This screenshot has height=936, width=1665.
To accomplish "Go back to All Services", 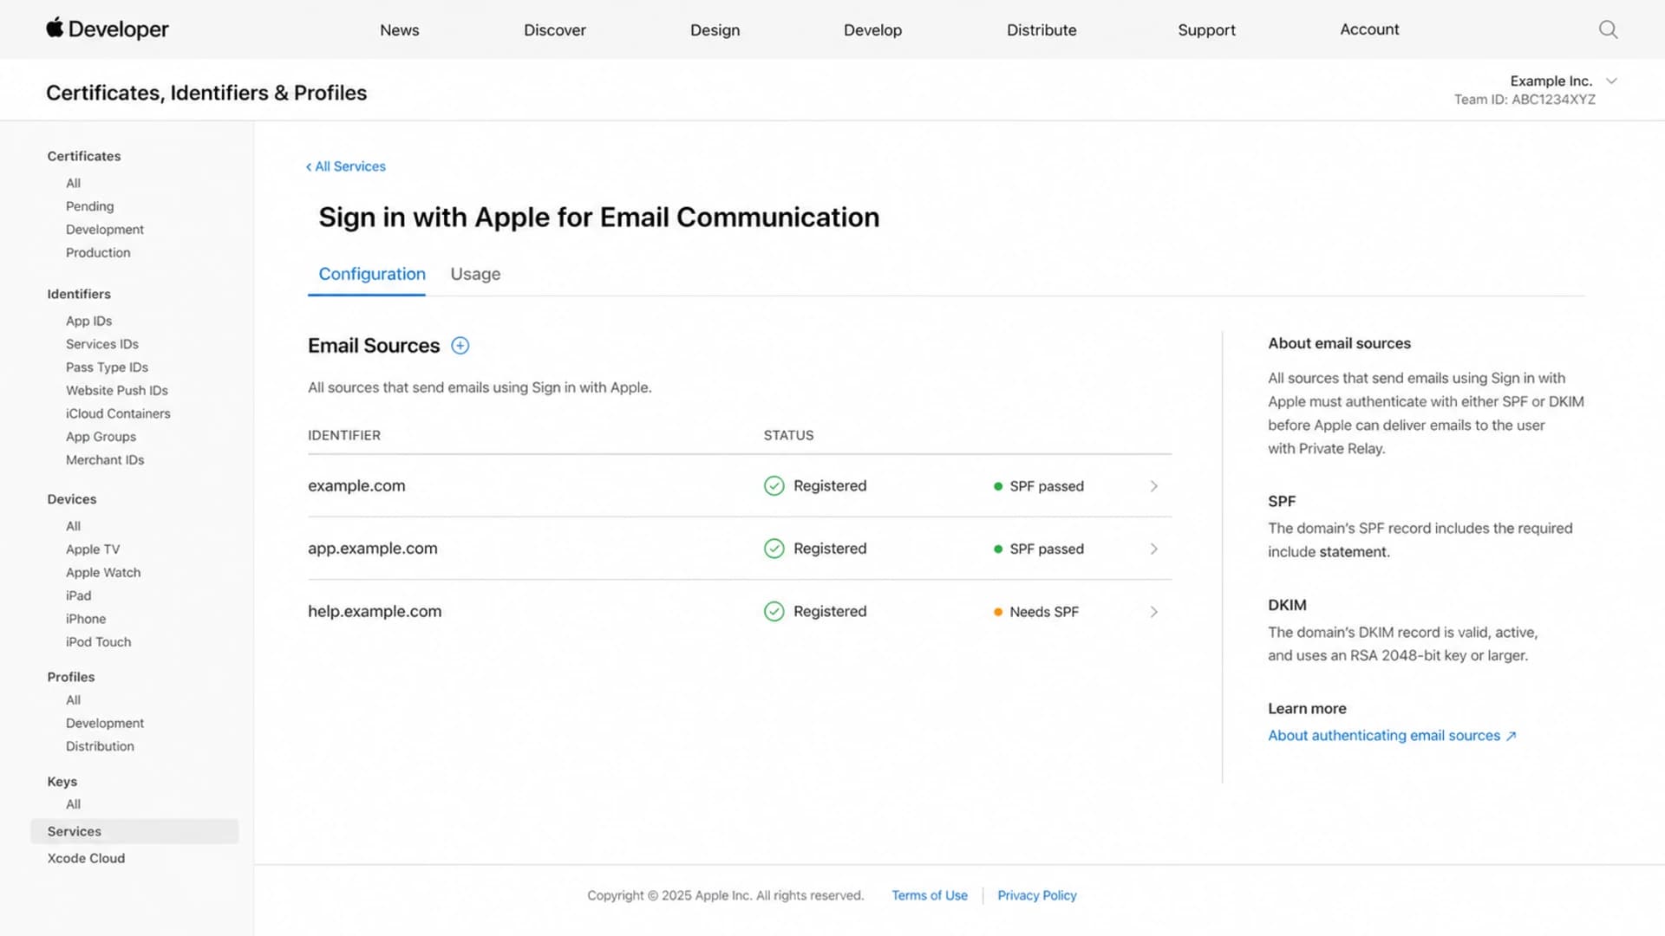I will point(345,166).
